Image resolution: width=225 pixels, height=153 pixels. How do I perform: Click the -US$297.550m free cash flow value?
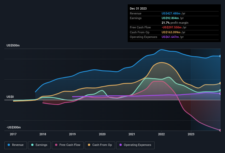coord(172,27)
